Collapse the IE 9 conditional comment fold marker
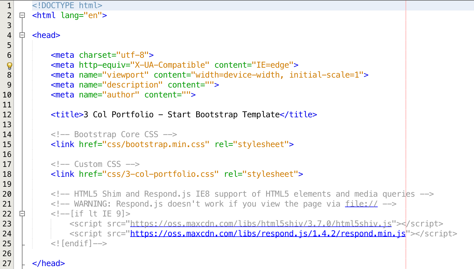474x269 pixels. coord(22,214)
